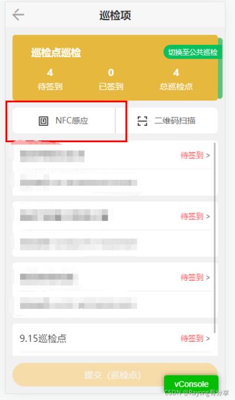Click the first item's 待签到 status link
Screen dimensions: 235x400
pyautogui.click(x=192, y=156)
